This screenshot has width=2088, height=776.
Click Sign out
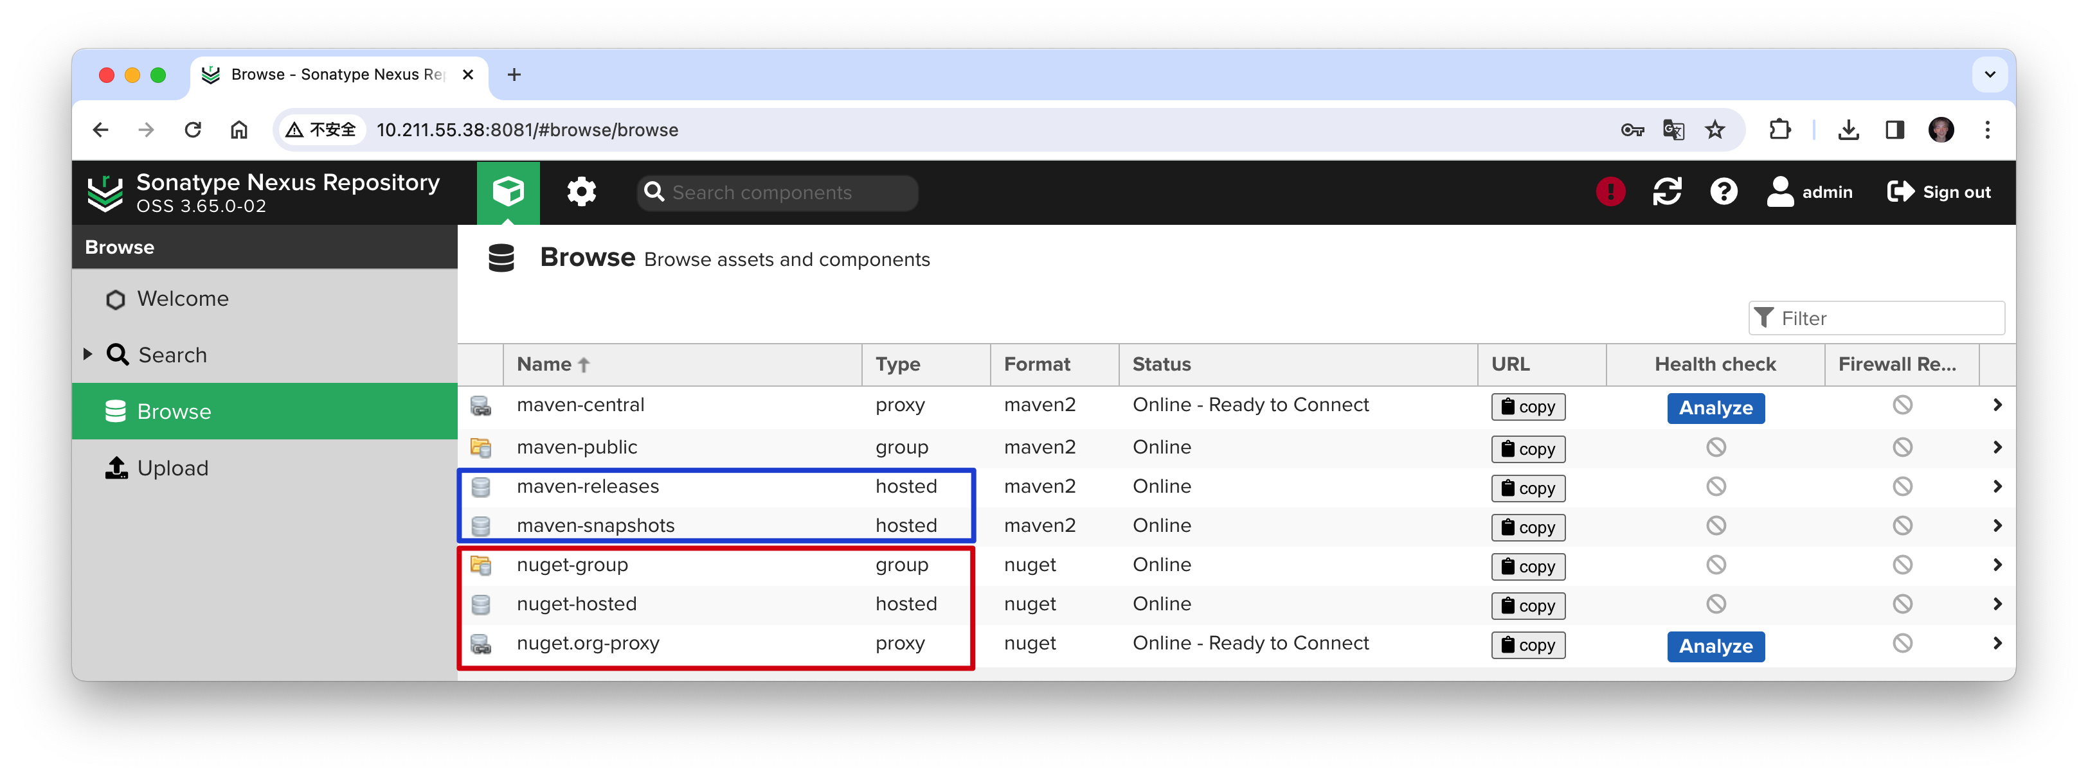(1938, 192)
